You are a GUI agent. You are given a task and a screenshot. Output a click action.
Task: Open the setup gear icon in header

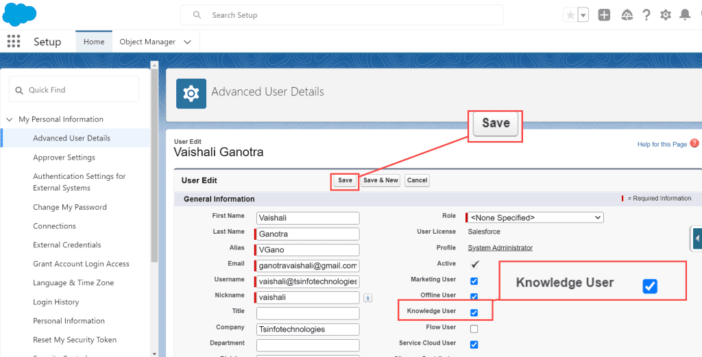pyautogui.click(x=666, y=15)
